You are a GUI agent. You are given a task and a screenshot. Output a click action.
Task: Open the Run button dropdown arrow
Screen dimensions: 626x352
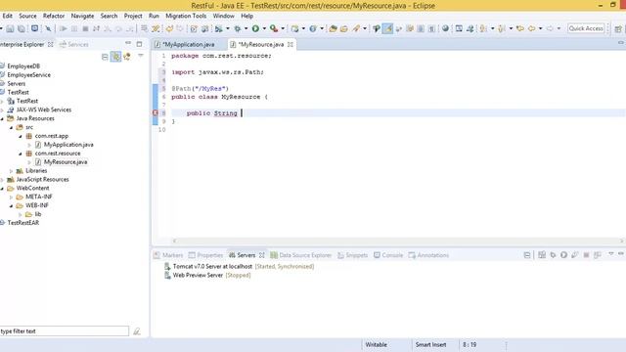click(x=264, y=28)
